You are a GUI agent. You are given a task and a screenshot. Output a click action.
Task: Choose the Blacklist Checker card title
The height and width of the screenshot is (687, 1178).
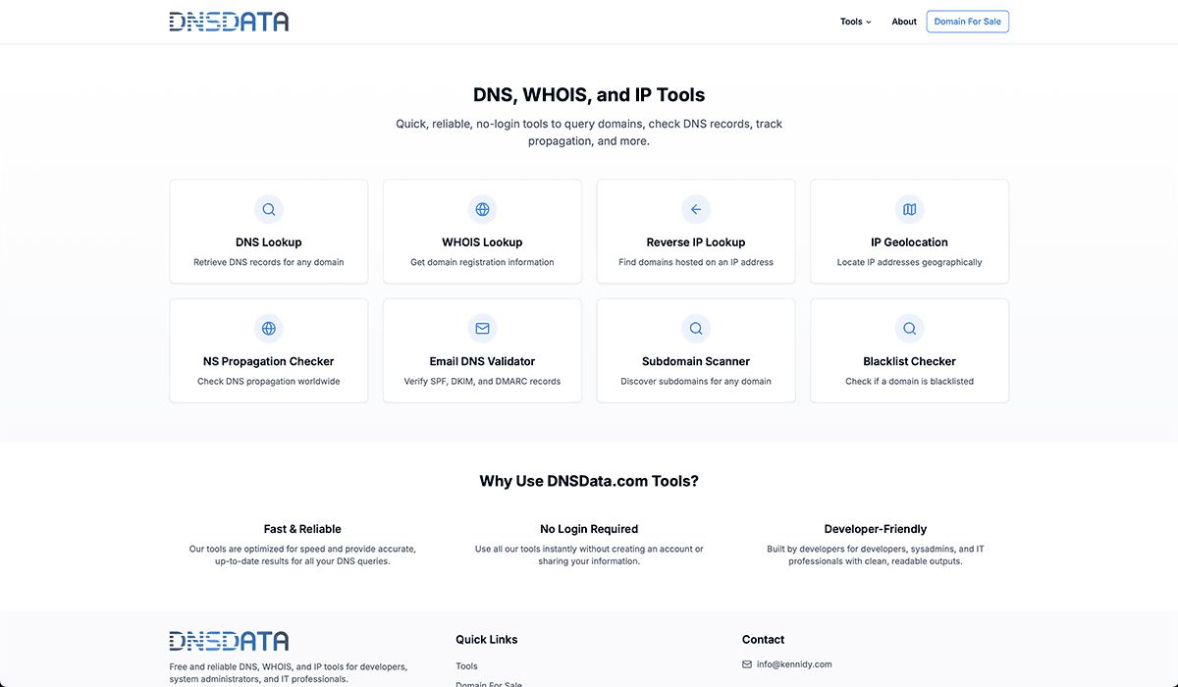tap(909, 361)
